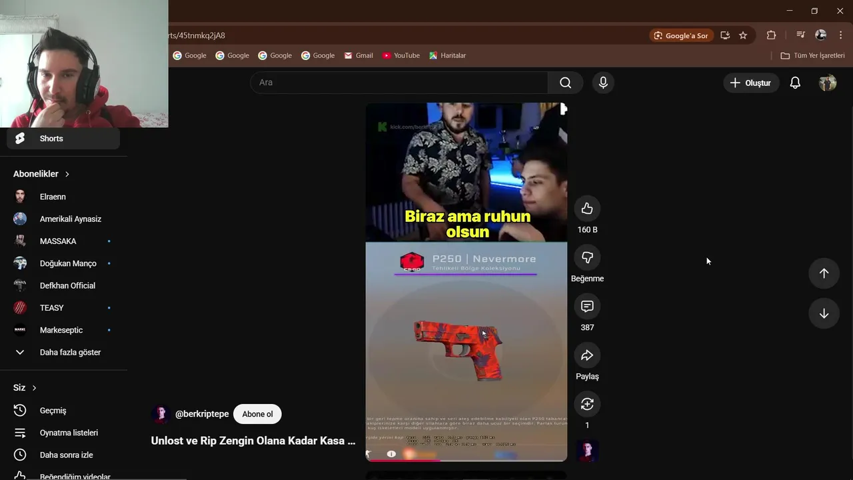Open notifications bell

pos(795,83)
